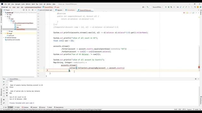Click the Git commit checkmark icon
This screenshot has height=113, width=202.
coord(183,7)
